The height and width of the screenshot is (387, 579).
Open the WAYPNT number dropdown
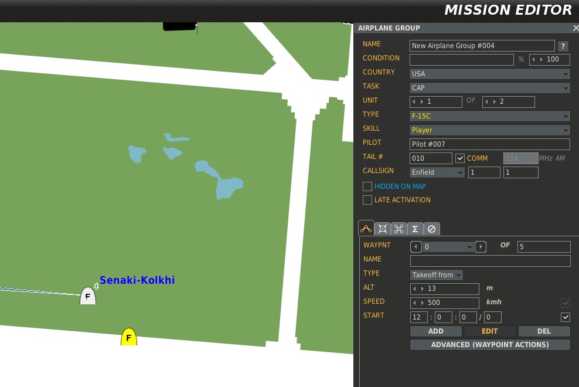(x=448, y=246)
